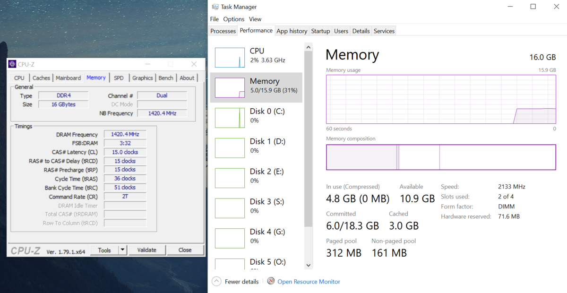Switch to the Processes tab

click(x=223, y=31)
